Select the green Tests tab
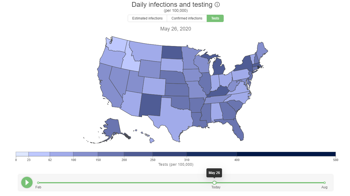 point(215,18)
